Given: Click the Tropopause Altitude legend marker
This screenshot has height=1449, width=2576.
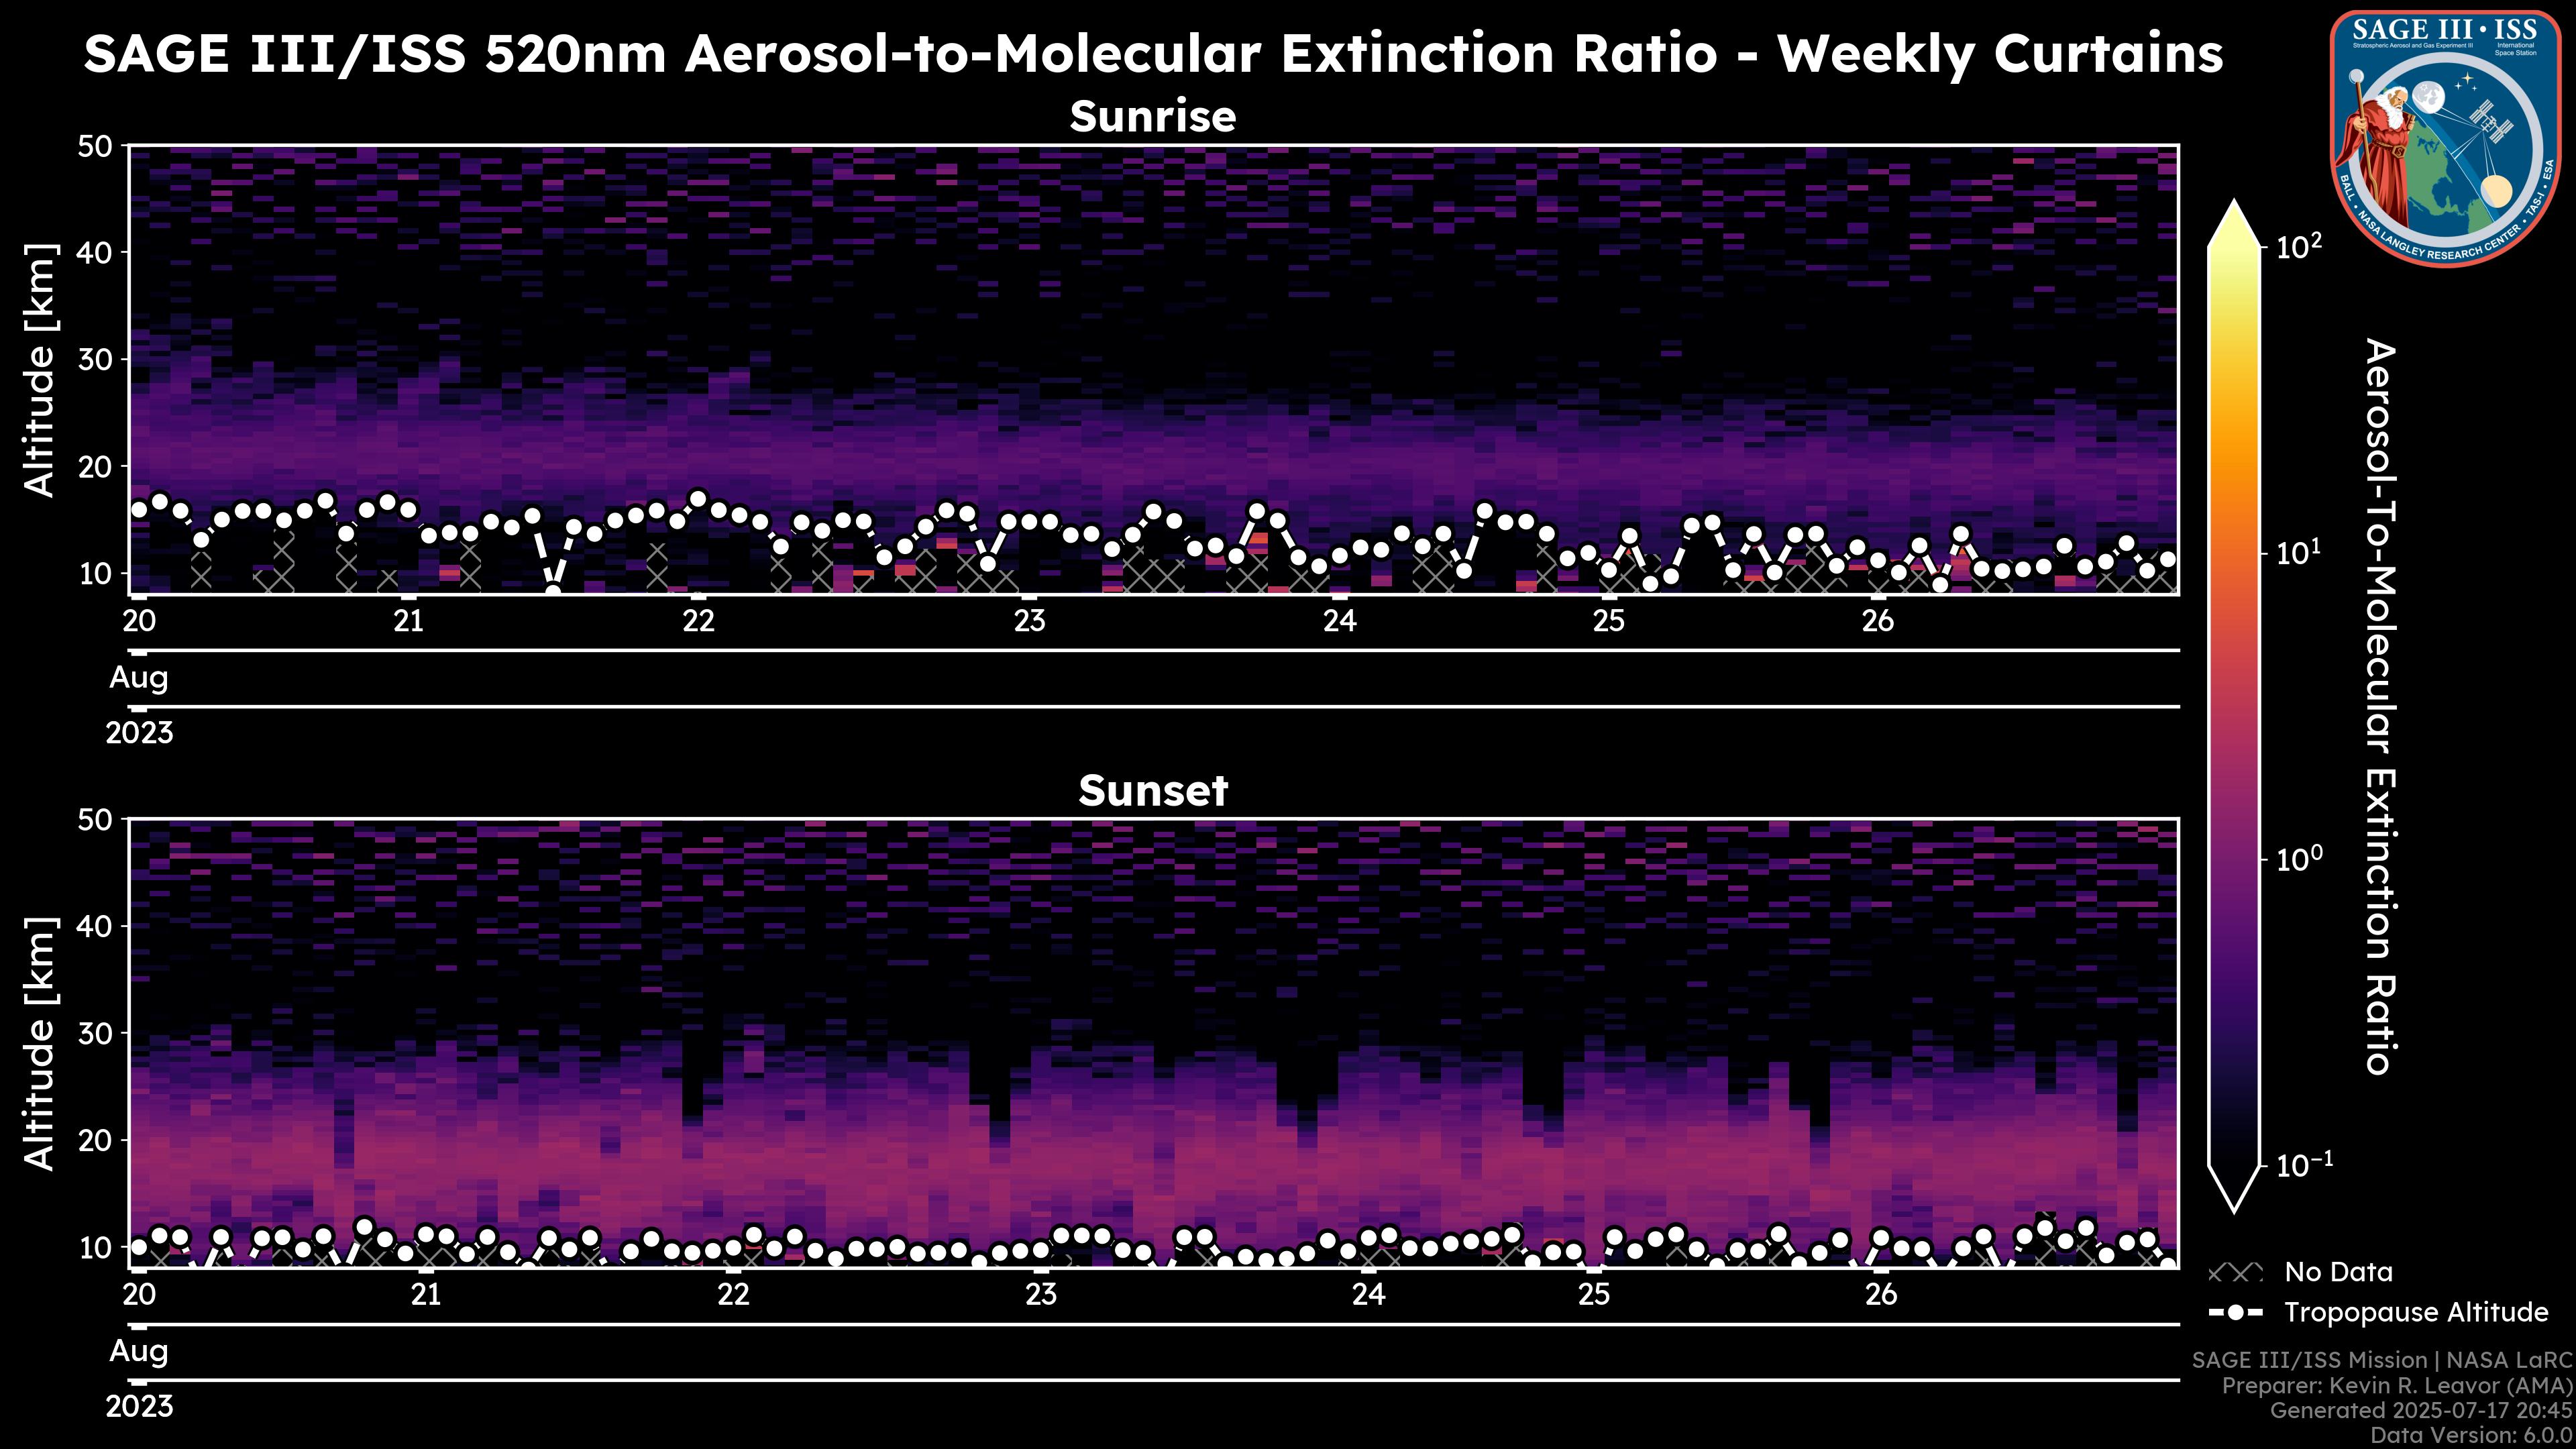Looking at the screenshot, I should (2235, 1313).
